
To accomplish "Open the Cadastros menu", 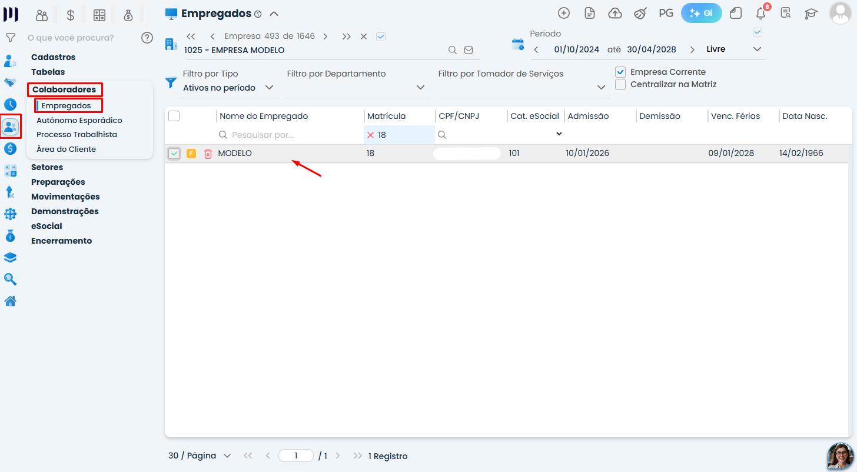I will (x=54, y=57).
